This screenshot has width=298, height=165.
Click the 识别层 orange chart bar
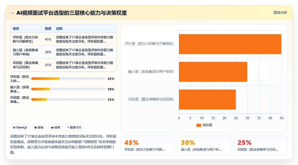207,99
